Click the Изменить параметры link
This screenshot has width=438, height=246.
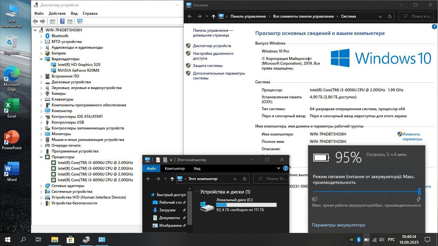click(412, 137)
